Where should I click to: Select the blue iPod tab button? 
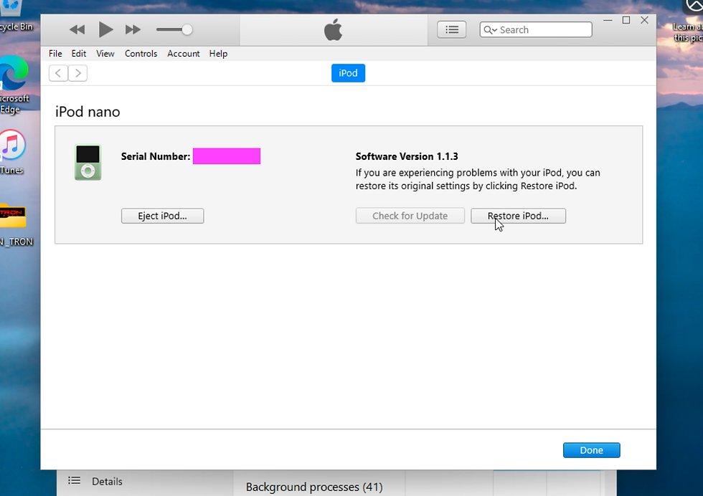pos(348,73)
